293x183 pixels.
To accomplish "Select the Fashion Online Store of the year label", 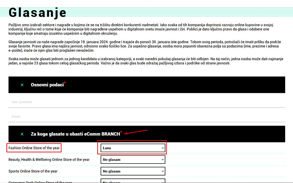I will (x=34, y=148).
